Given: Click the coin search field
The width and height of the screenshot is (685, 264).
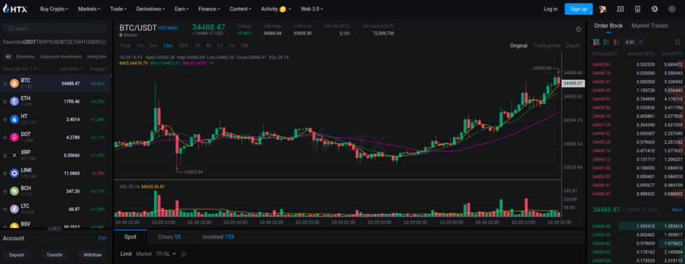Looking at the screenshot, I should [x=55, y=28].
